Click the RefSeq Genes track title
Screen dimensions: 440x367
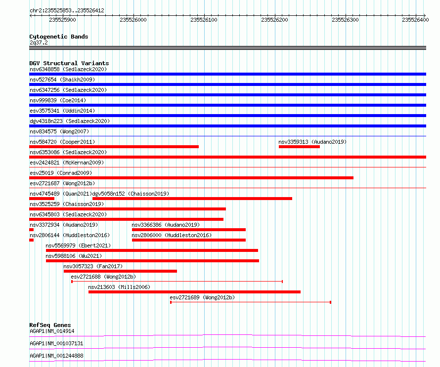tap(50, 325)
